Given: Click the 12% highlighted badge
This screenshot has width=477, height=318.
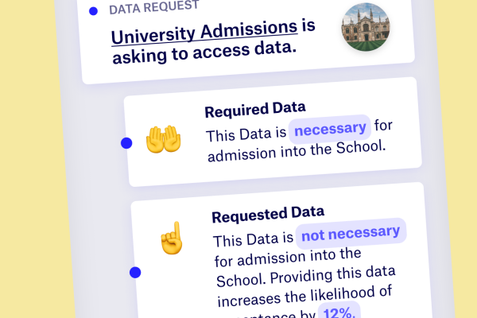Looking at the screenshot, I should click(x=339, y=312).
